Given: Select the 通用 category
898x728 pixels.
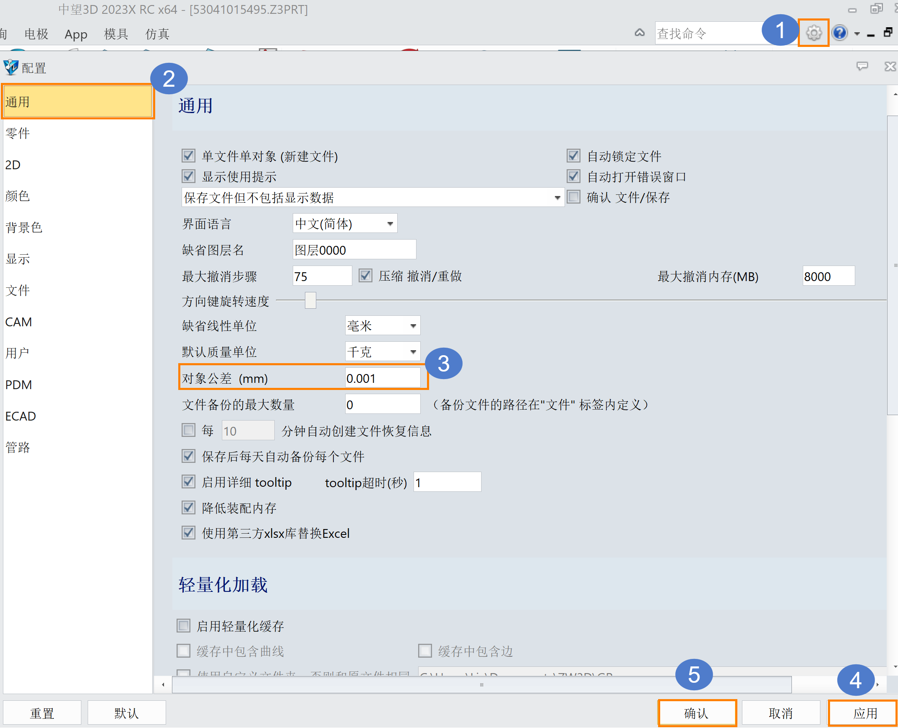Looking at the screenshot, I should [x=78, y=102].
